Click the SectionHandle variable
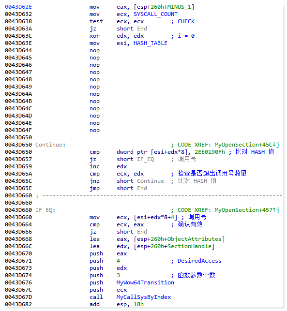Viewport: 287px width, 311px height. coord(189,246)
